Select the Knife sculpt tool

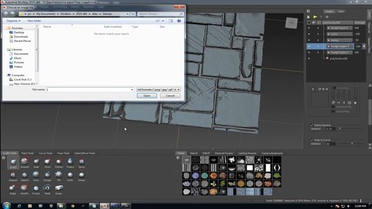click(x=70, y=176)
